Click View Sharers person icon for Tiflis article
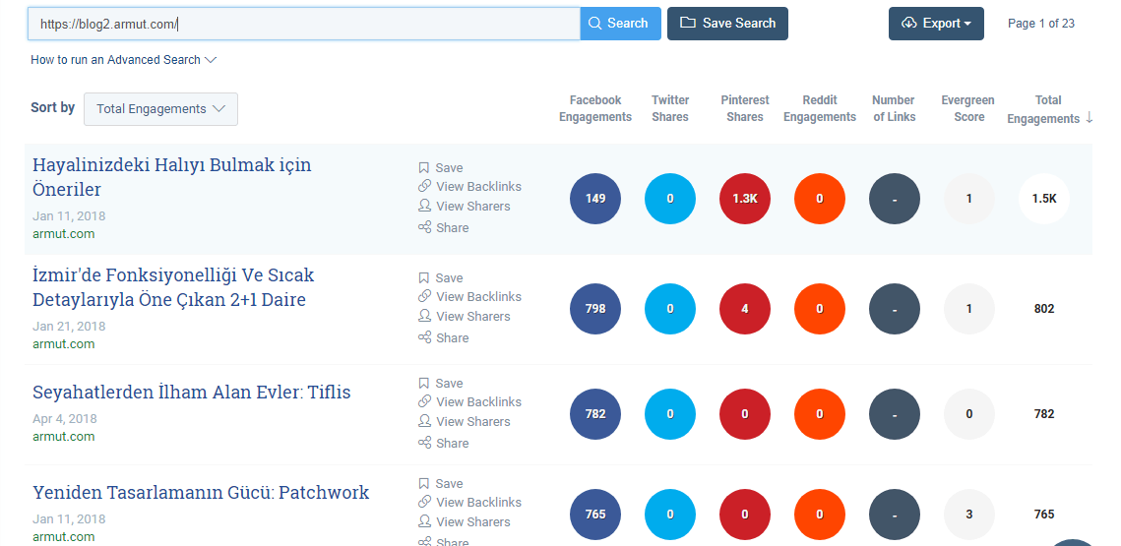 (x=424, y=422)
